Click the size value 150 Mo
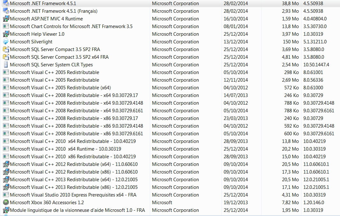 coord(291,42)
